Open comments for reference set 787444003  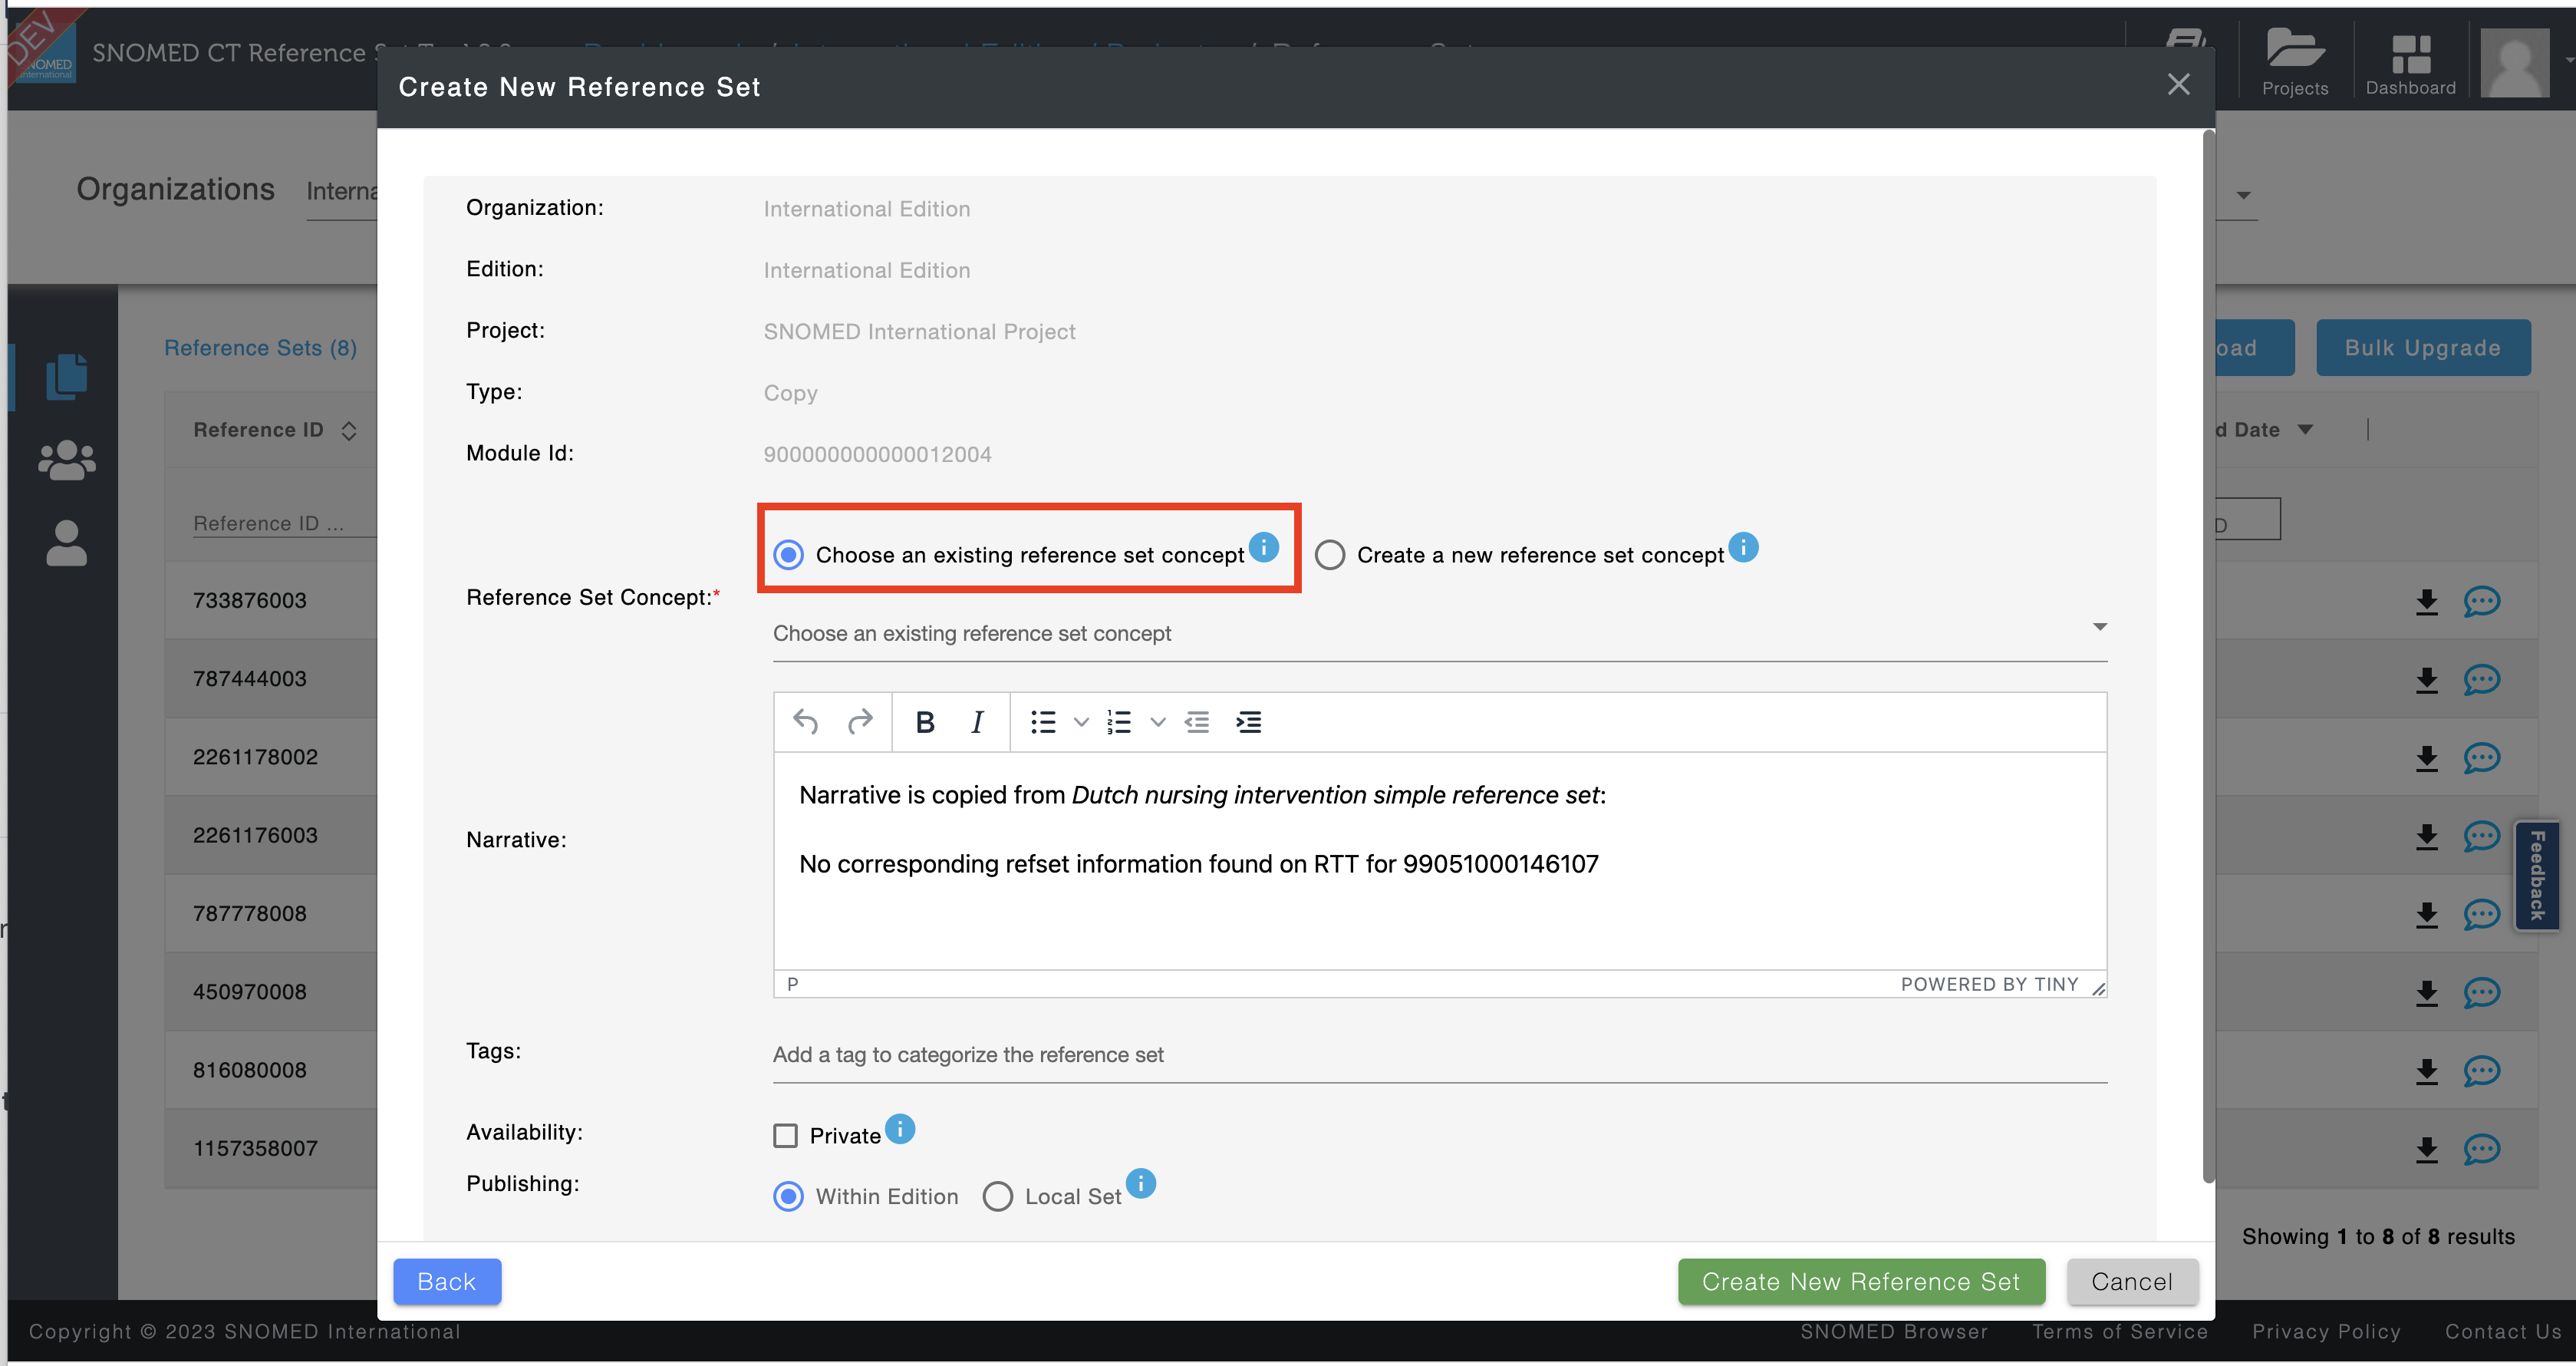[x=2482, y=679]
